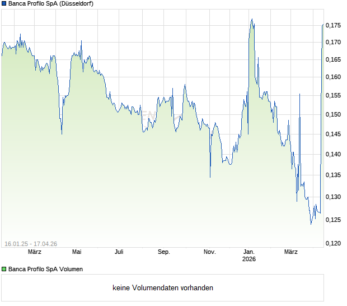Image resolution: width=347 pixels, height=306 pixels.
Task: Click the 0,125 price axis label
Action: point(333,220)
